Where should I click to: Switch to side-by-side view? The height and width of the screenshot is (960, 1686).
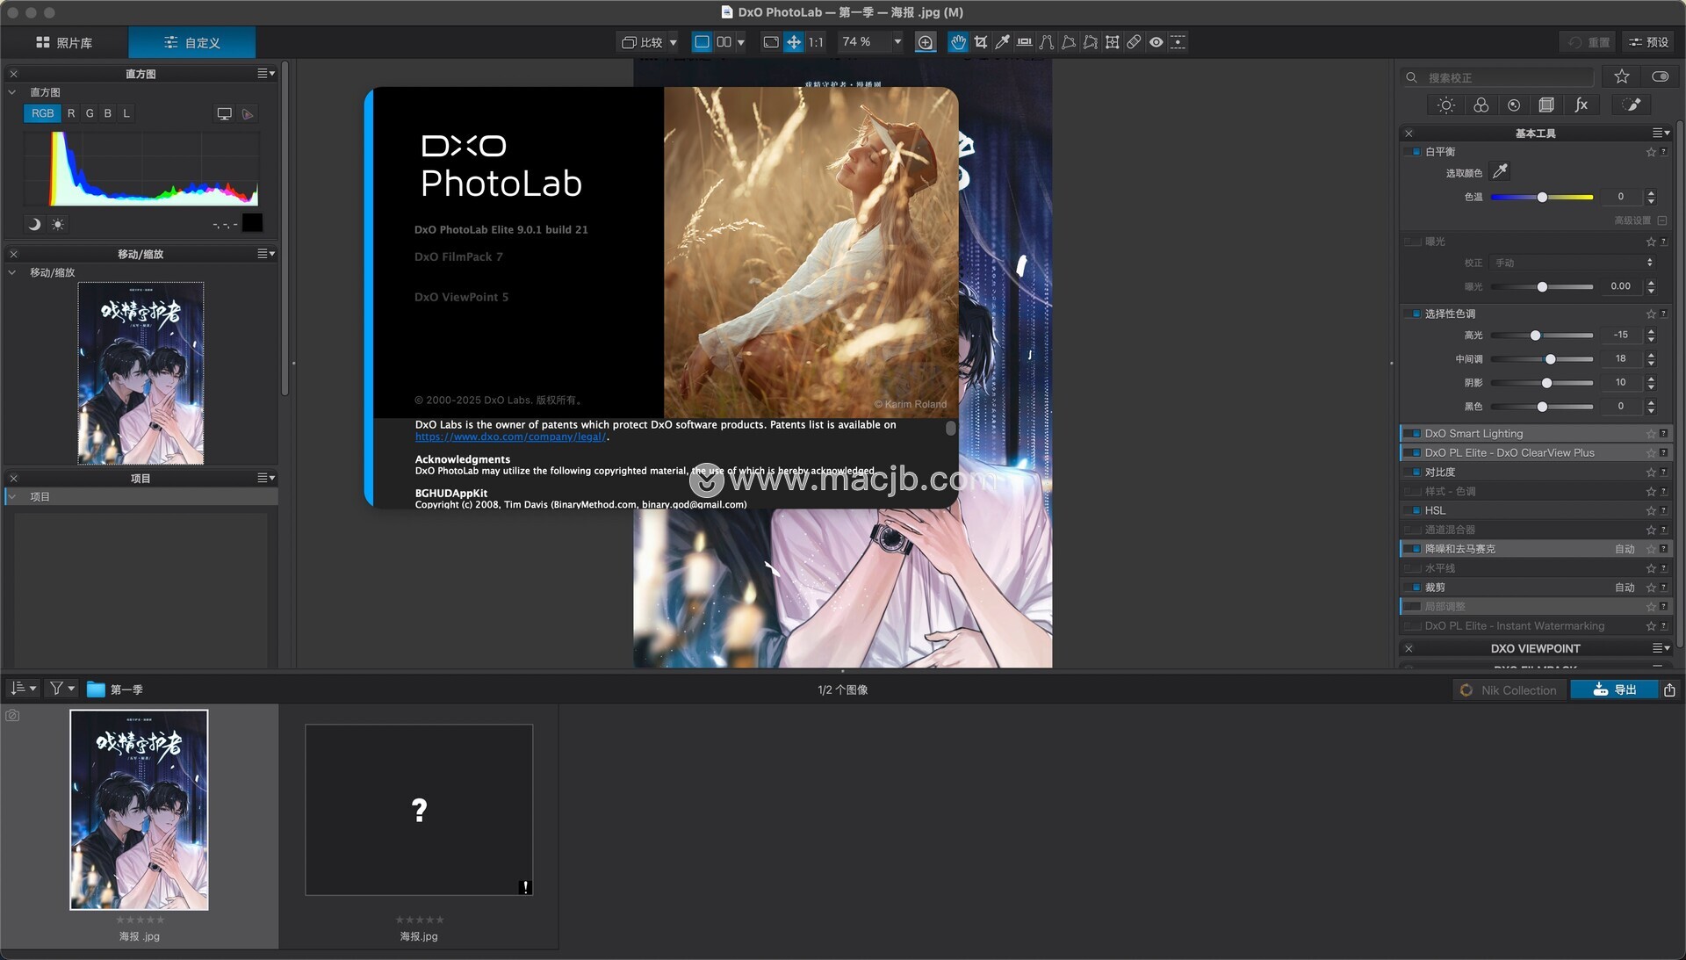(x=724, y=42)
